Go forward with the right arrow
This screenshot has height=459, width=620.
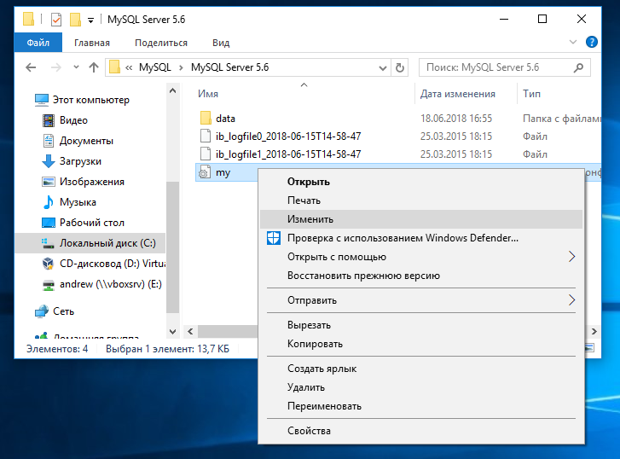click(56, 67)
